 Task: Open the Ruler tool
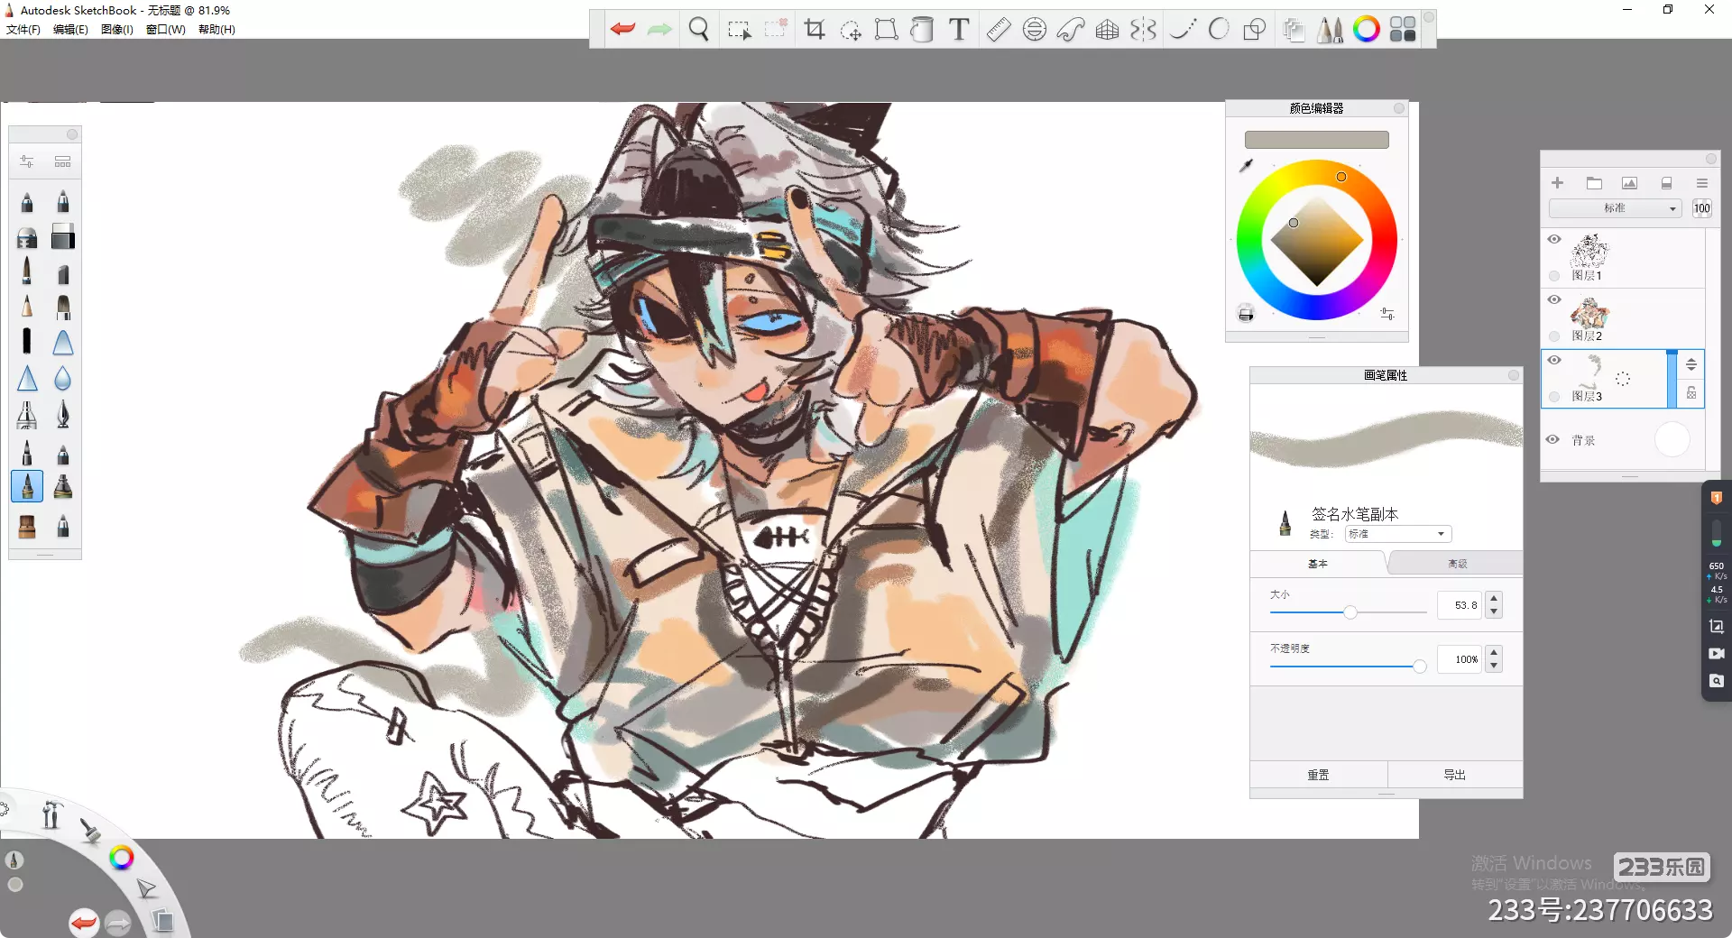tap(998, 30)
